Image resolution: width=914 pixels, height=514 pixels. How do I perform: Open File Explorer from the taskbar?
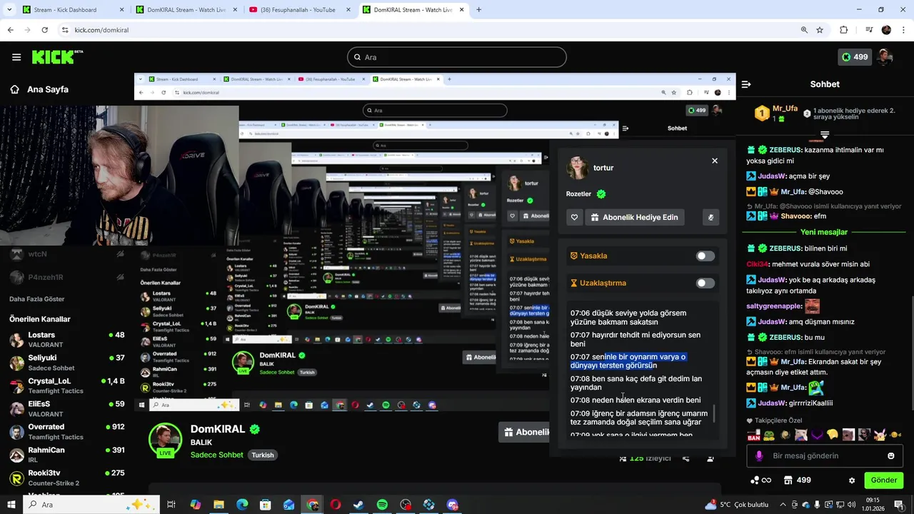[219, 505]
